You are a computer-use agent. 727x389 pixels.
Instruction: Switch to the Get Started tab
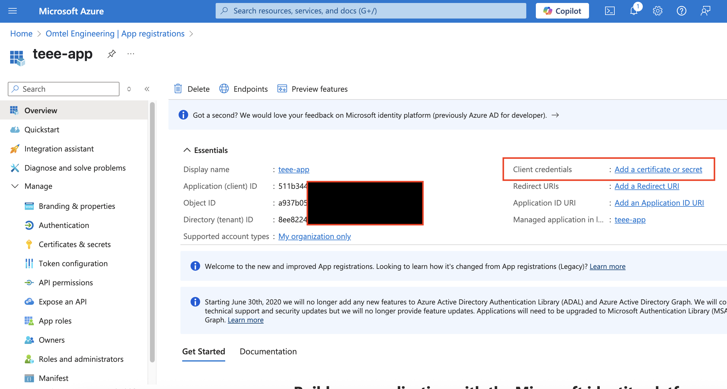coord(204,351)
